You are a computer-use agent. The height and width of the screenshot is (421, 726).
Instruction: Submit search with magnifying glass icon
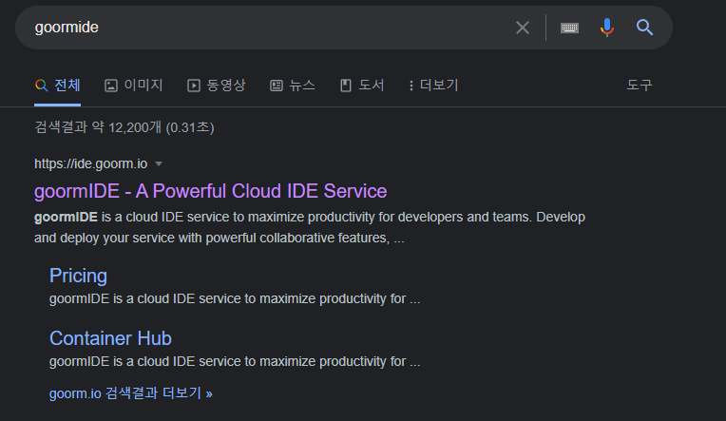644,28
